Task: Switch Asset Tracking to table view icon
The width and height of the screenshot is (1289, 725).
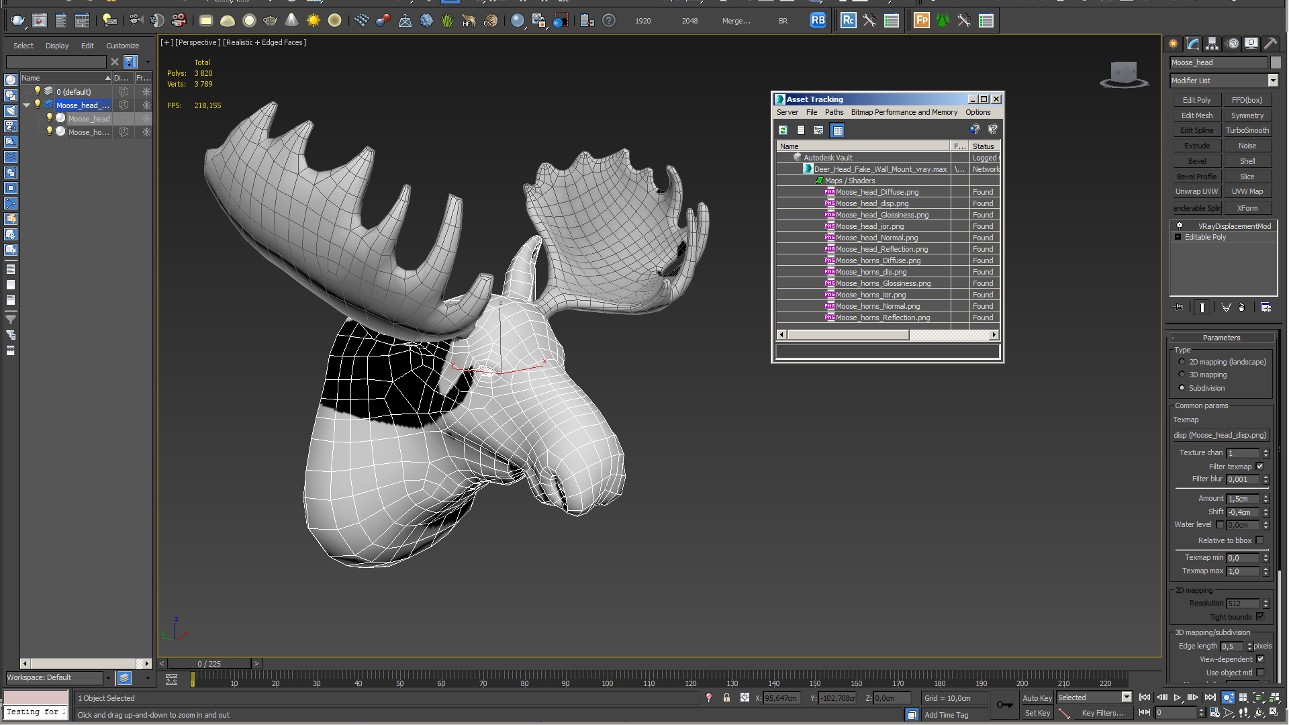Action: tap(838, 130)
